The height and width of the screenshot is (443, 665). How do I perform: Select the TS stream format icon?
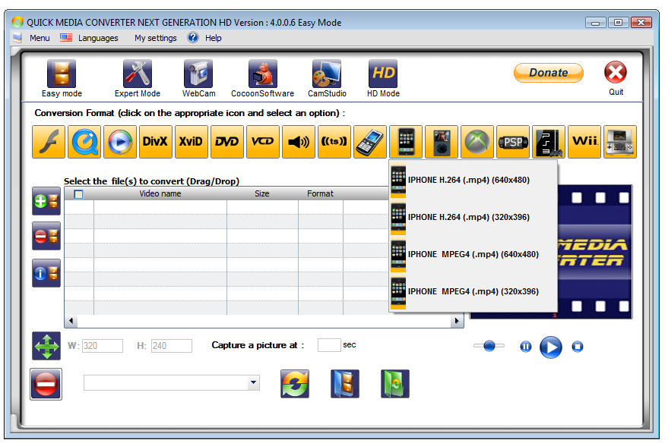pos(334,142)
